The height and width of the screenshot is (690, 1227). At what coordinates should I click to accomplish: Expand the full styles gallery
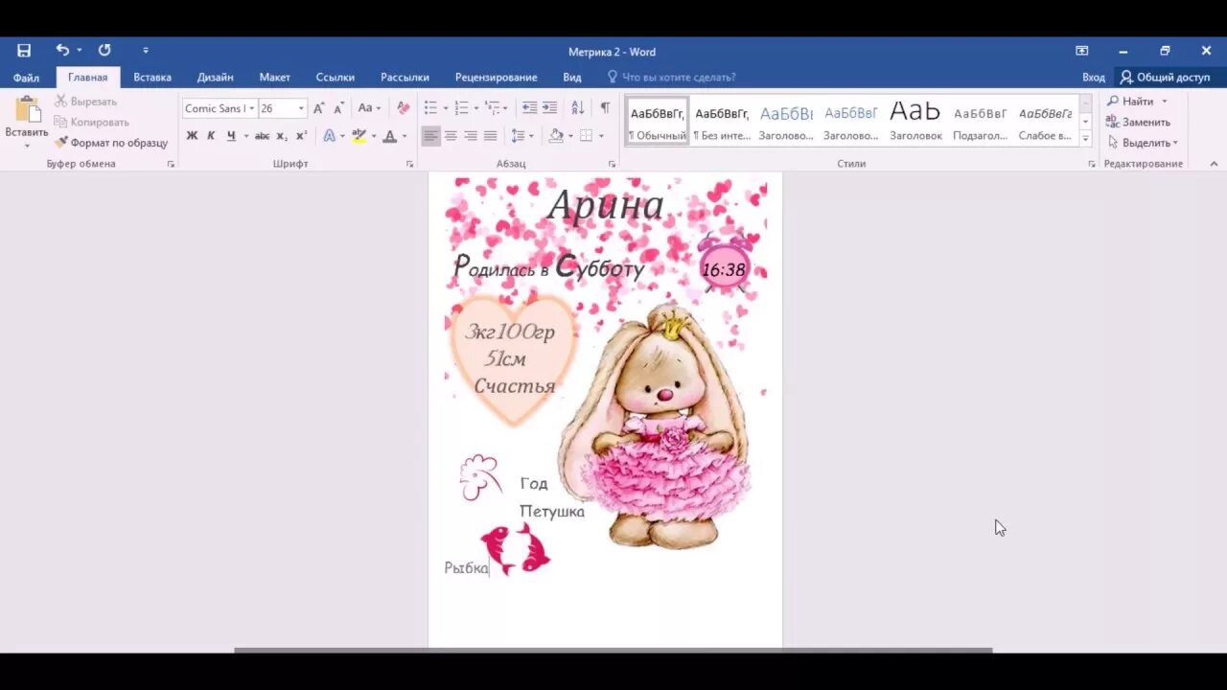point(1085,139)
